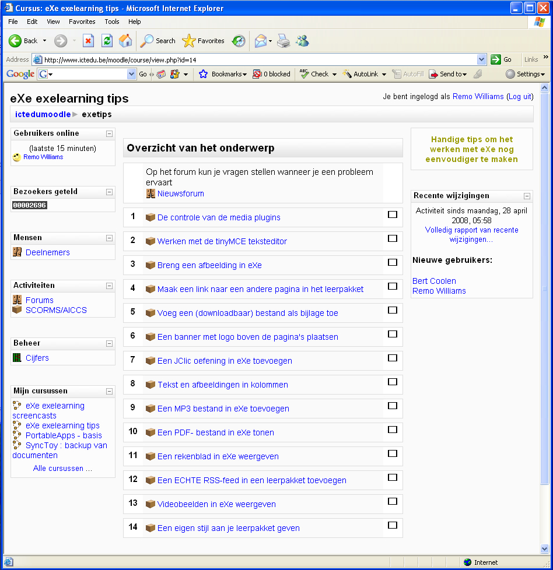553x570 pixels.
Task: Tick the box for topic 2 tinyMCE
Action: click(x=393, y=238)
